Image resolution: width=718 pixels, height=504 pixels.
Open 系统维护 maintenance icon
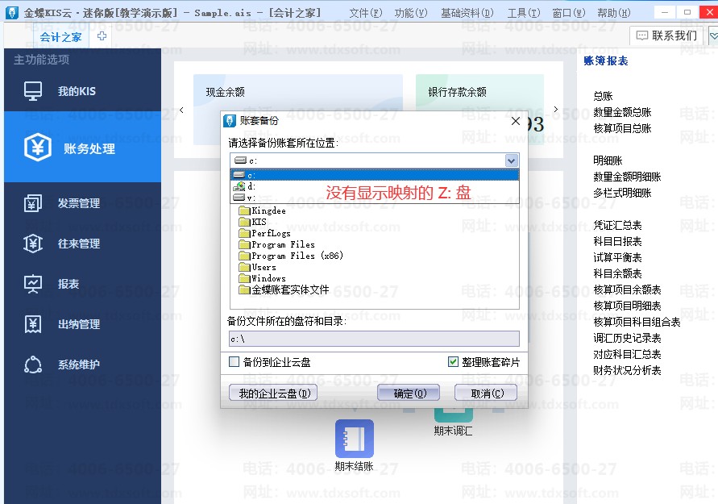click(x=33, y=364)
